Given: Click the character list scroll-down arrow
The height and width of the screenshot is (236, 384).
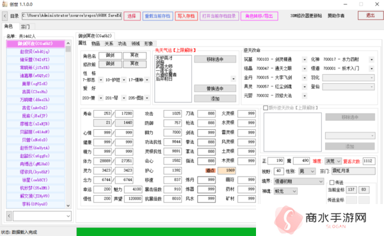Looking at the screenshot, I should coord(68,206).
